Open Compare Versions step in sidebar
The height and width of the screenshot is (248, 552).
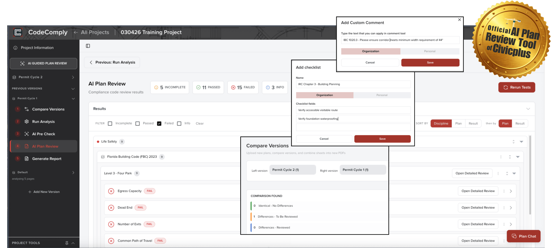click(x=48, y=109)
